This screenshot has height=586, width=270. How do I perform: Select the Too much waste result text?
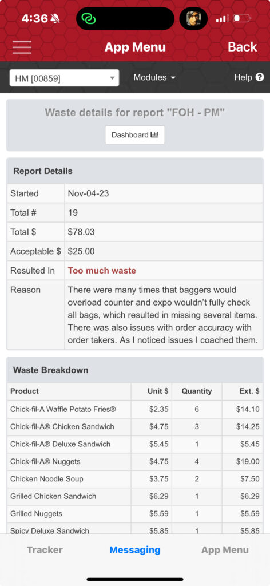102,271
